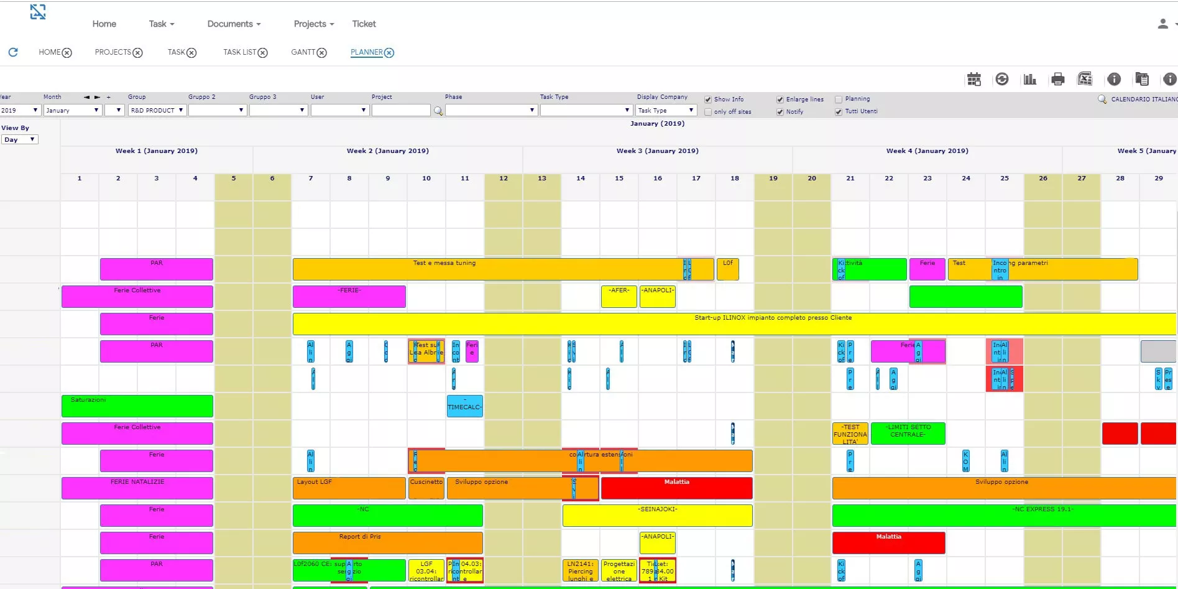
Task: Click the project search magnifier icon
Action: [438, 111]
